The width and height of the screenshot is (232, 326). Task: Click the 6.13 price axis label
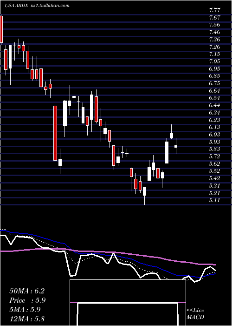tap(214, 127)
